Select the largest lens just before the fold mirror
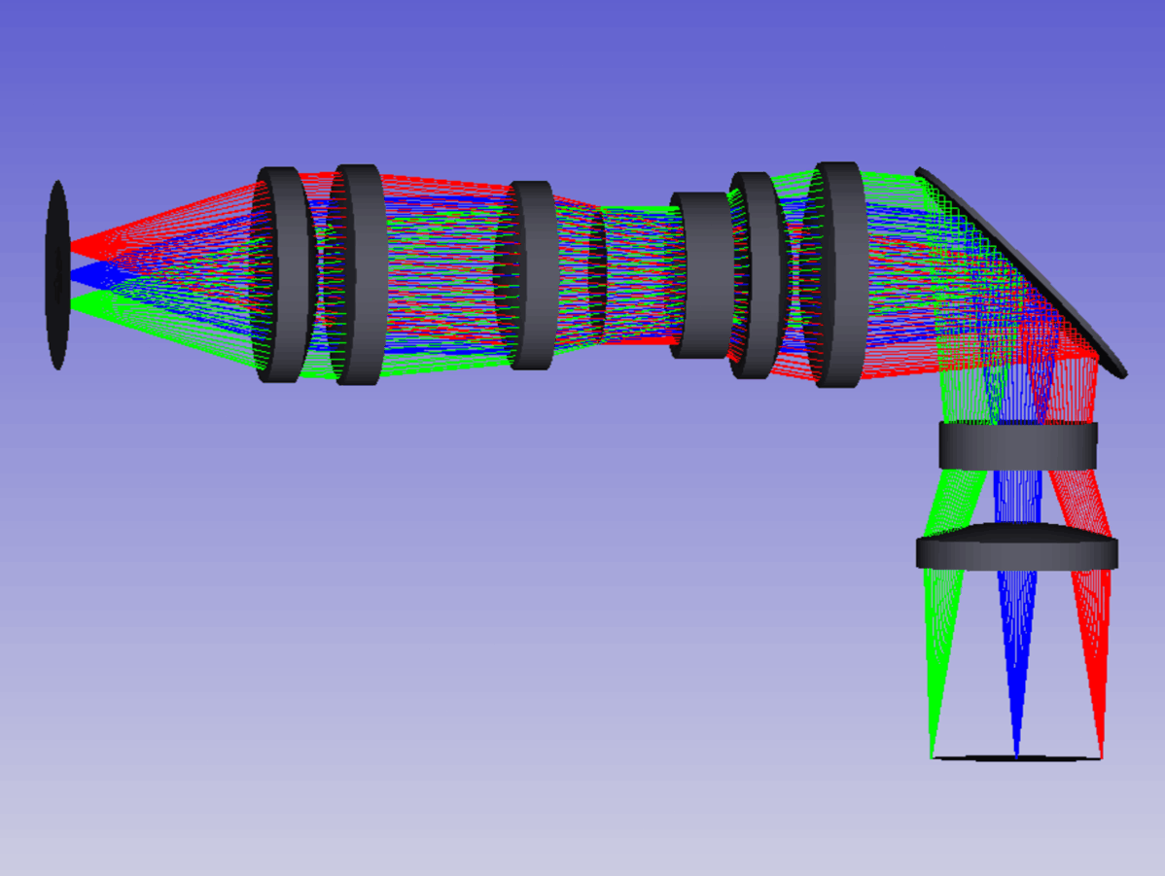 [x=840, y=274]
